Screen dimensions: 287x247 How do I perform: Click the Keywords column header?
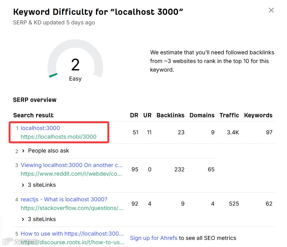(258, 115)
